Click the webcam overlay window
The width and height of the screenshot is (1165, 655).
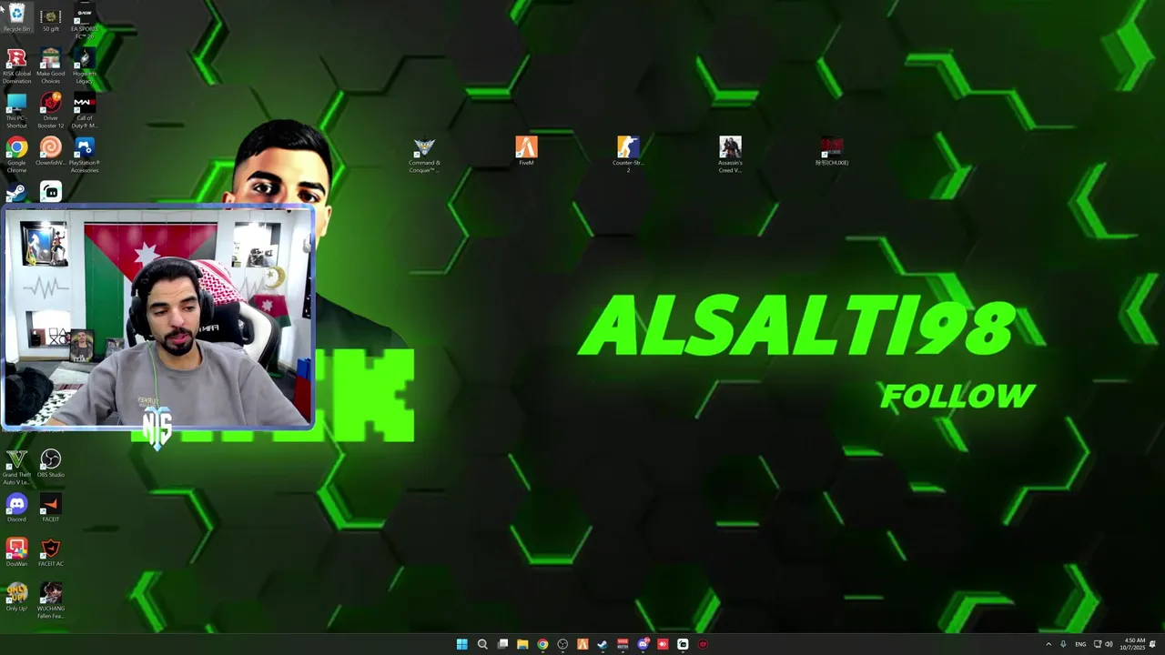(x=158, y=317)
